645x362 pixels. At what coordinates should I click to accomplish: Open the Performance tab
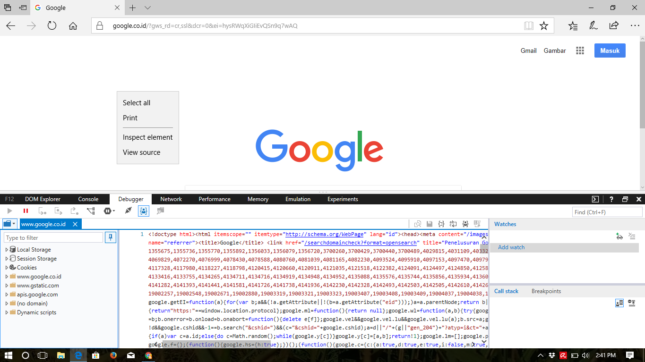click(x=215, y=199)
